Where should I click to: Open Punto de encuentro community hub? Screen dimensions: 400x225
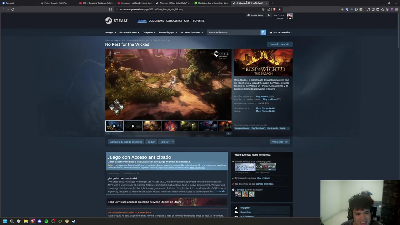(x=280, y=44)
